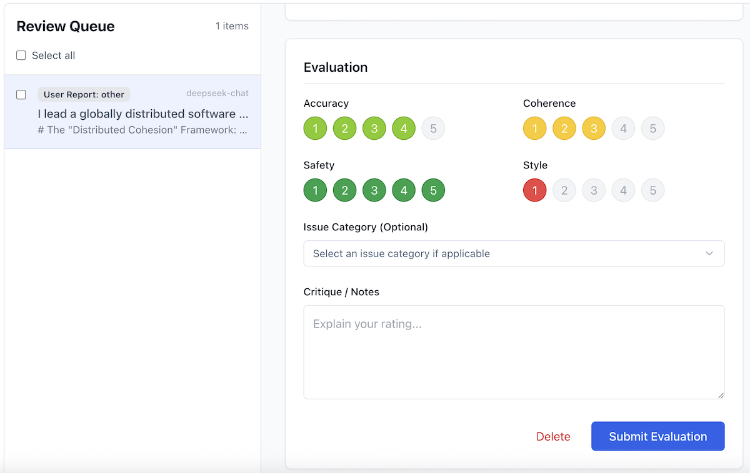Choose Safety score 5
This screenshot has height=473, width=750.
coord(433,190)
